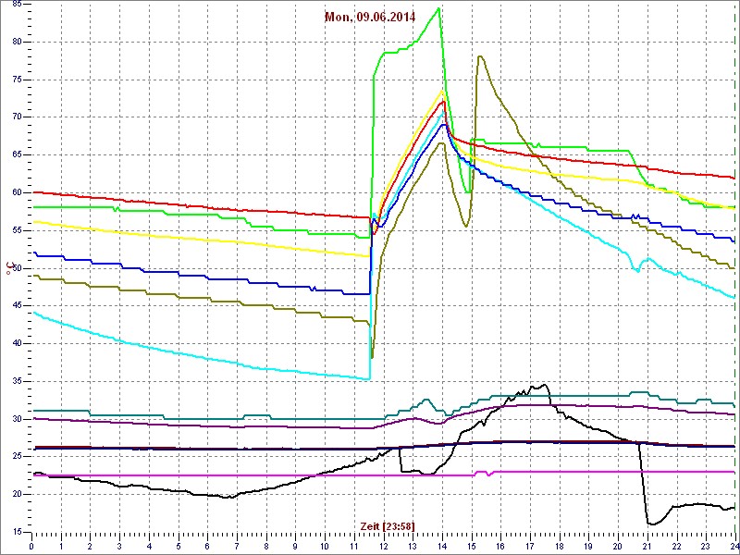This screenshot has height=555, width=740.
Task: Click hour 4 on the time axis
Action: point(149,546)
